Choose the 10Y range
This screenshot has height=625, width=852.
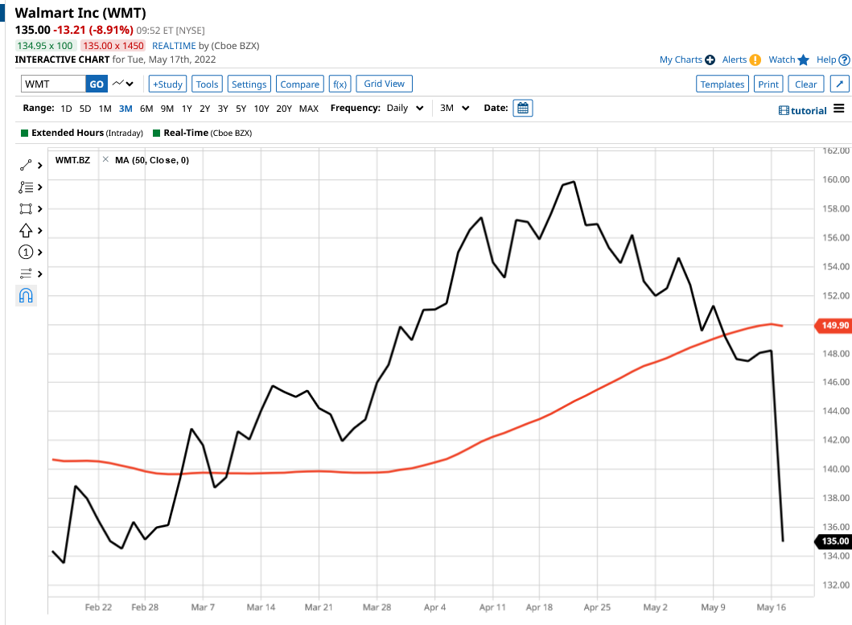pos(261,109)
